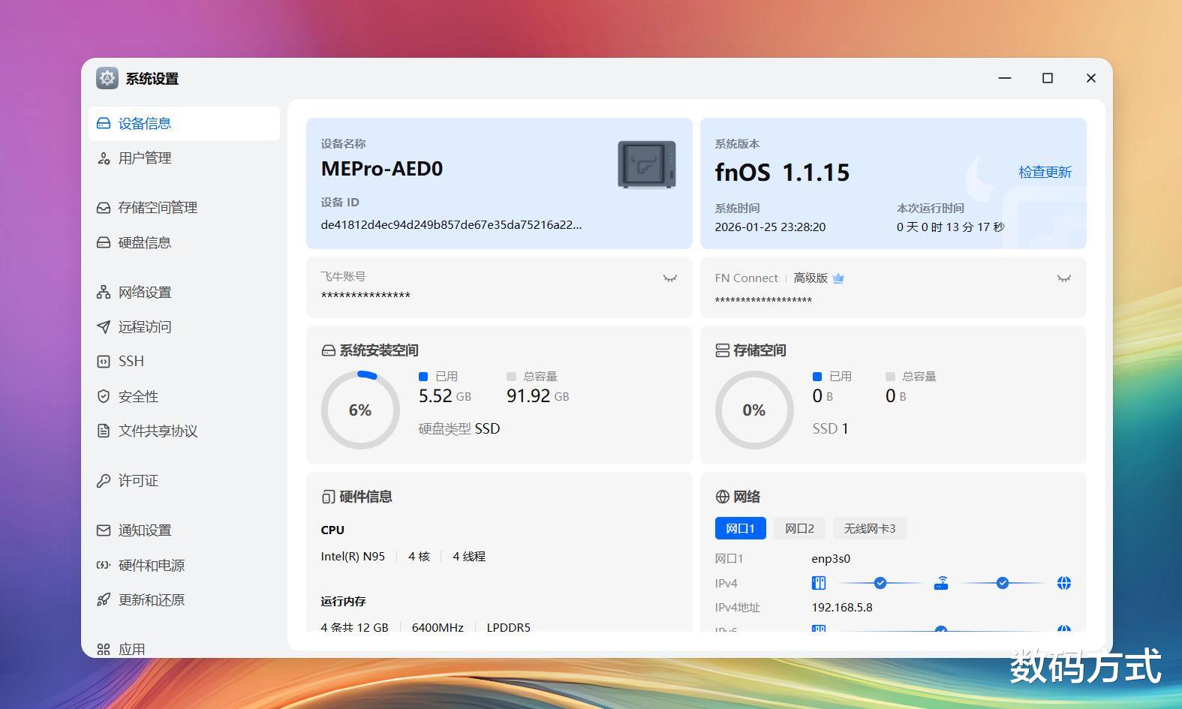The image size is (1182, 709).
Task: Click the LPDDR5 memory type text
Action: coord(508,627)
